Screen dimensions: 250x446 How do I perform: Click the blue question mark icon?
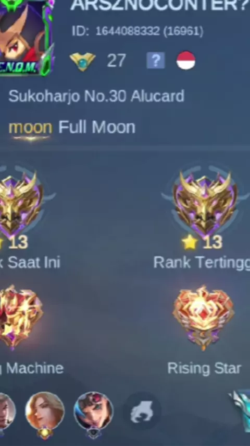tap(156, 60)
